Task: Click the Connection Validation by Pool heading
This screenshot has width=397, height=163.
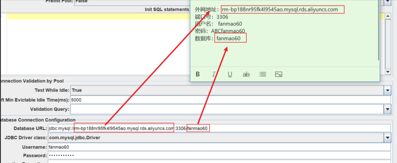Action: [32, 81]
